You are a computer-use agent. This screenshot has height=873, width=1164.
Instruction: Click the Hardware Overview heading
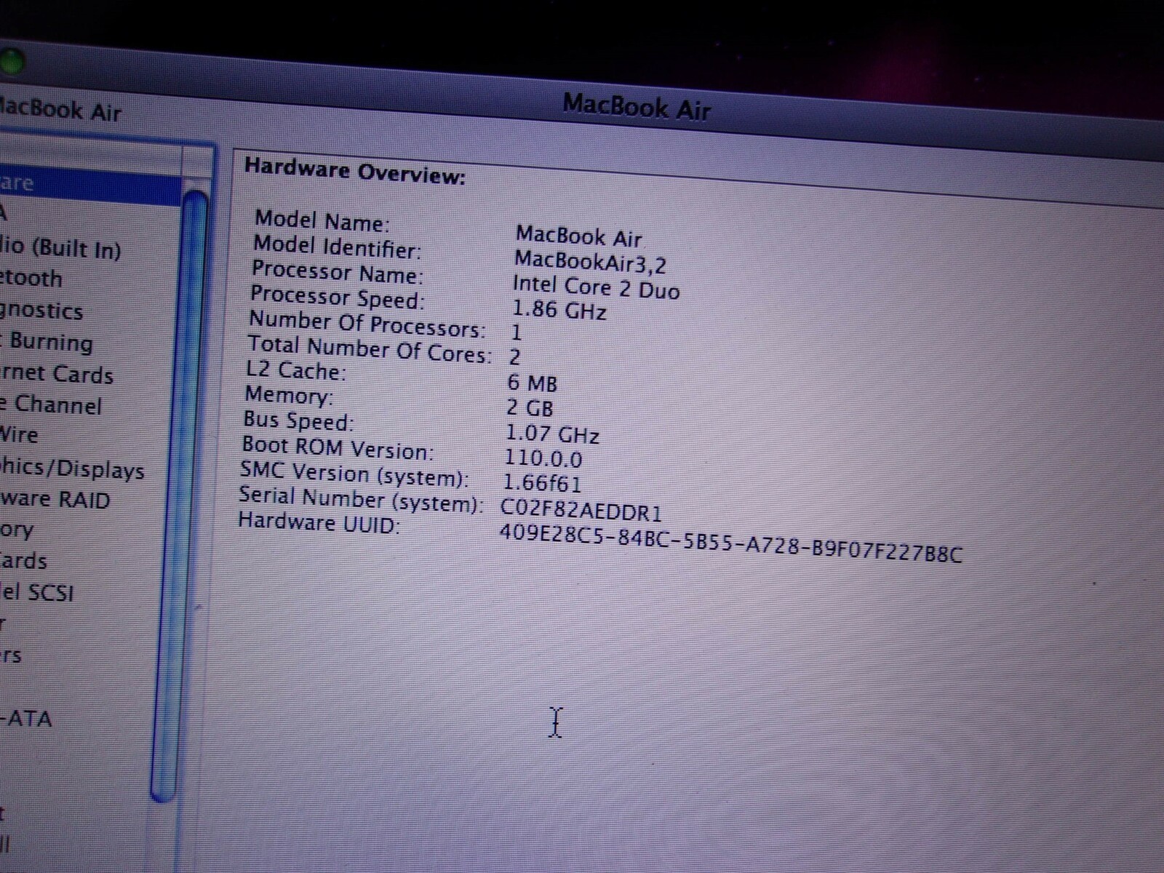[354, 171]
